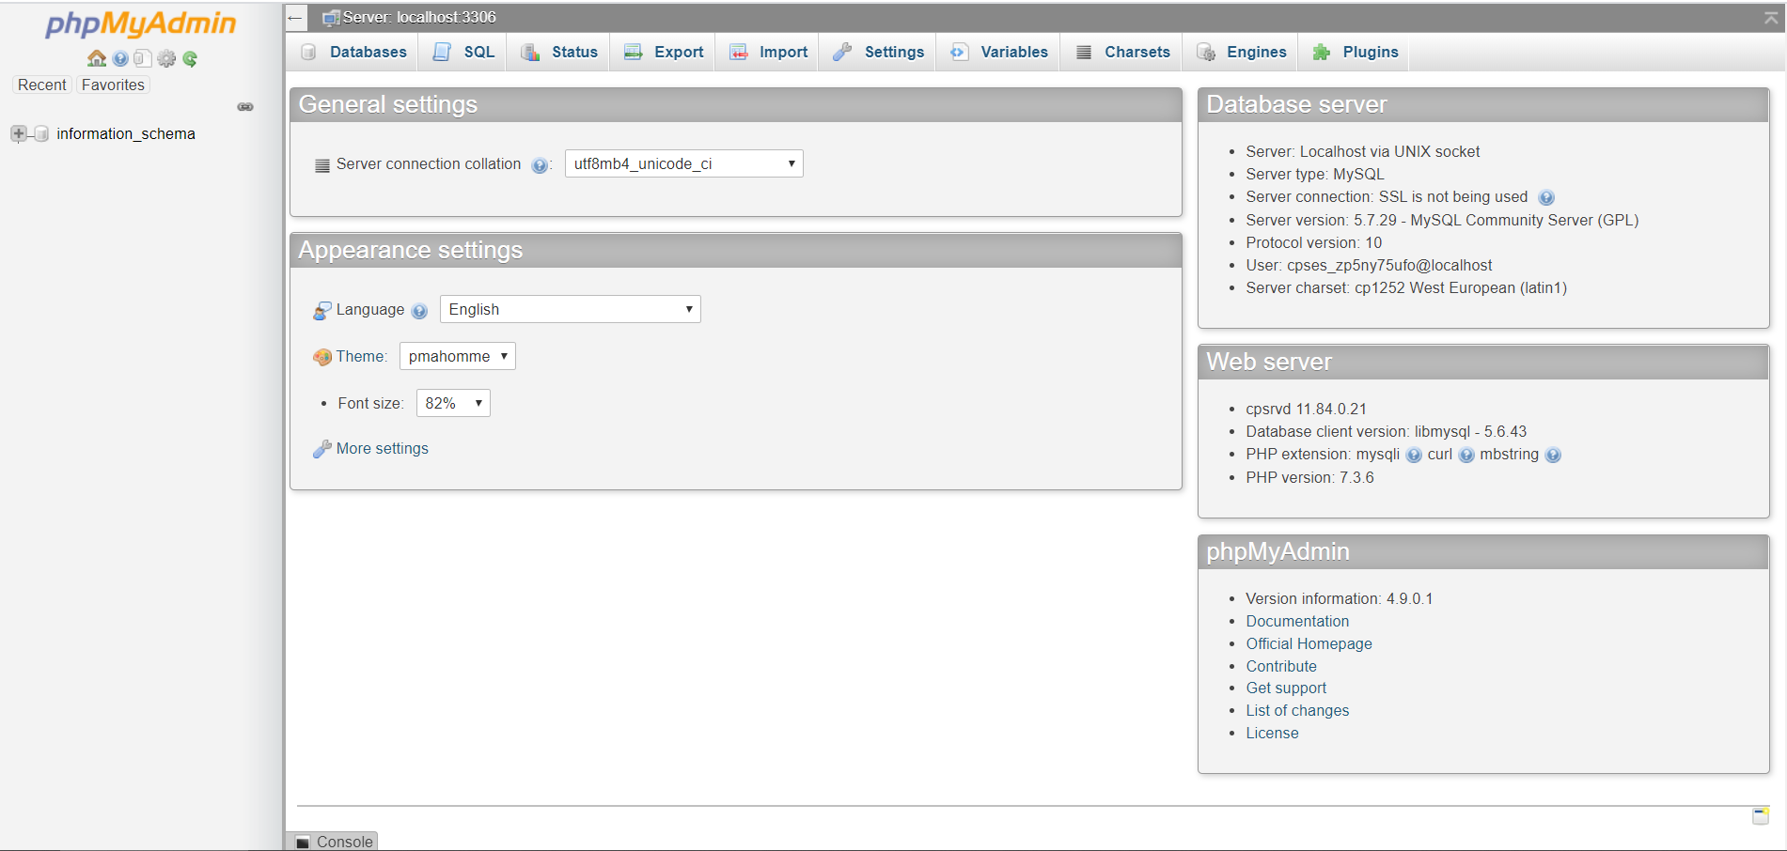
Task: Click the Recent button in sidebar
Action: [42, 85]
